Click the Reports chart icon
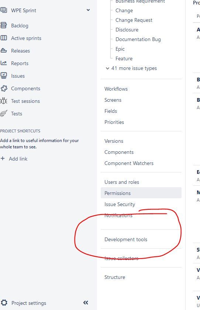Screen dimensions: 200x310 tap(4, 63)
